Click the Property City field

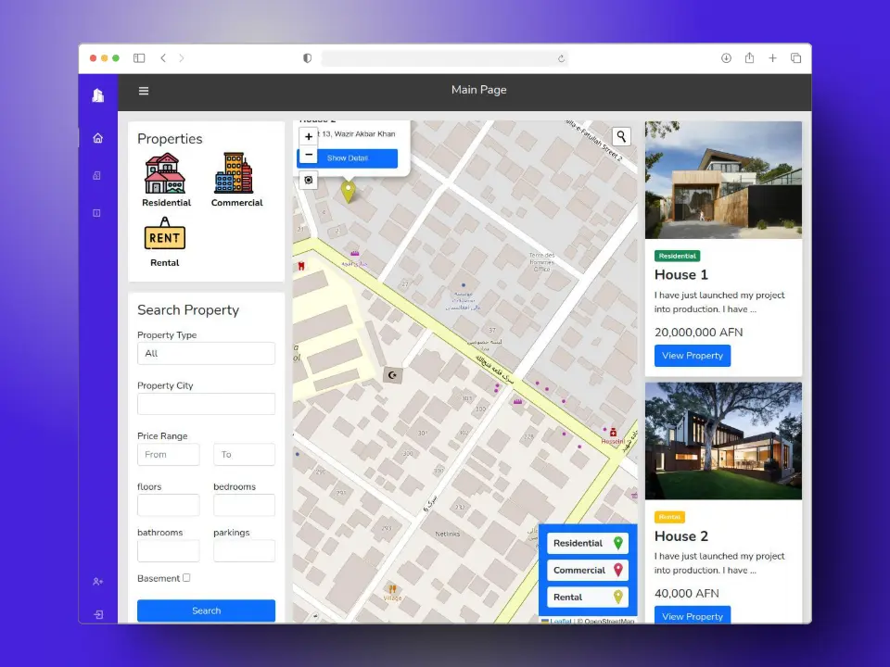(206, 404)
